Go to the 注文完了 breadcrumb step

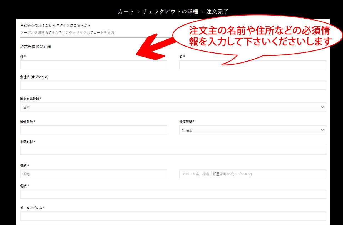coord(217,12)
